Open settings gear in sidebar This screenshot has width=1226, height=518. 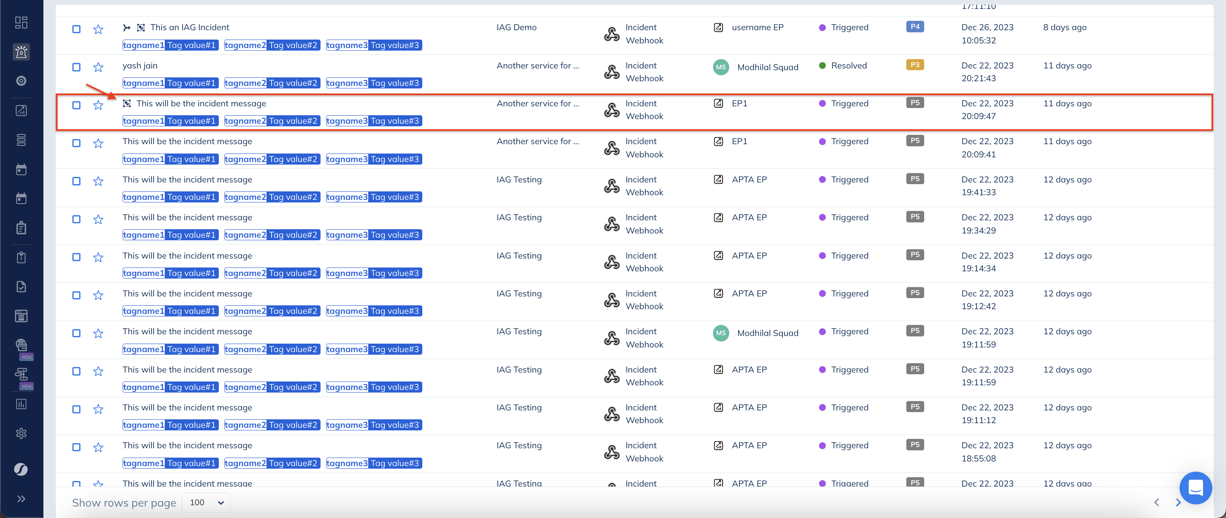pyautogui.click(x=21, y=433)
